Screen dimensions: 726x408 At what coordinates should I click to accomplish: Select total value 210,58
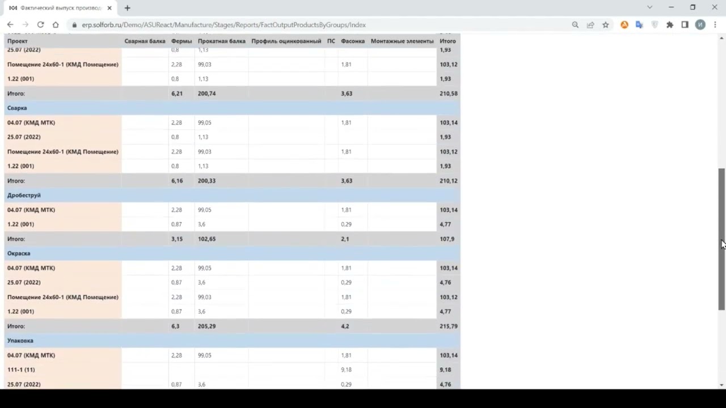(449, 93)
